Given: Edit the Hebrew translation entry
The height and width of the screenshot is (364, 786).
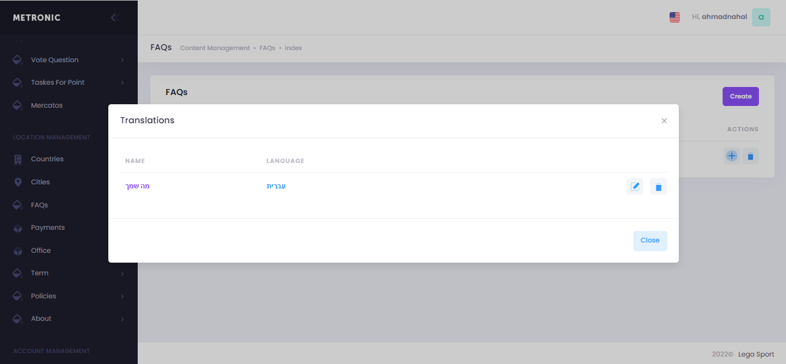Looking at the screenshot, I should (634, 187).
